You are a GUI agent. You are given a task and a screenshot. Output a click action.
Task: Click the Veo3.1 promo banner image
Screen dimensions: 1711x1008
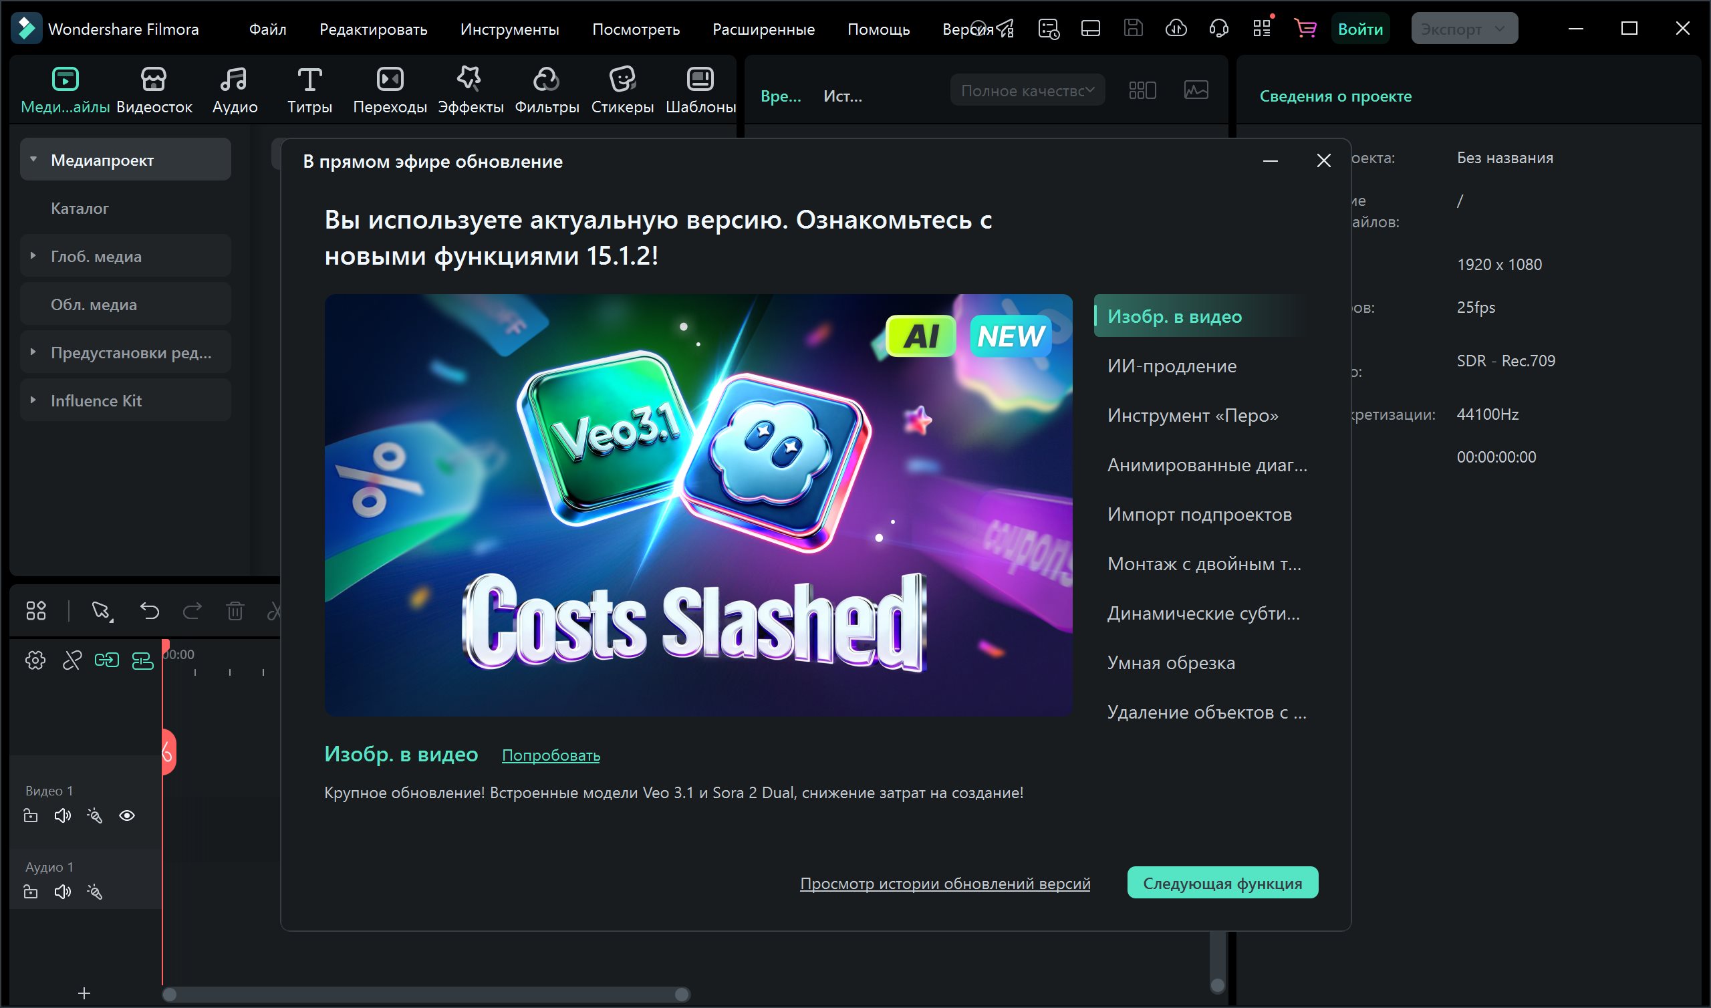pyautogui.click(x=698, y=505)
